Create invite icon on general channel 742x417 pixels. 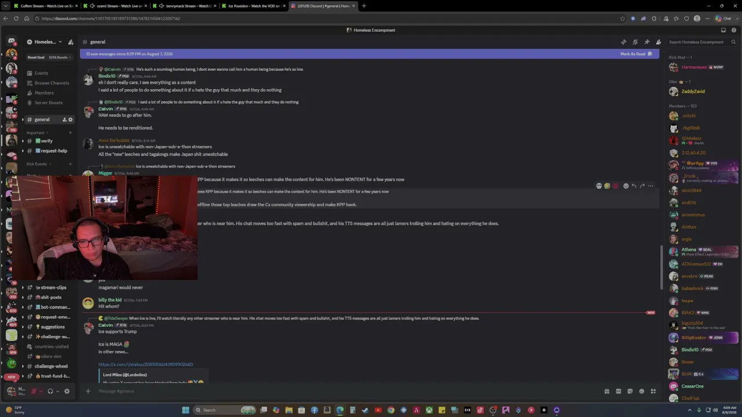pyautogui.click(x=64, y=120)
